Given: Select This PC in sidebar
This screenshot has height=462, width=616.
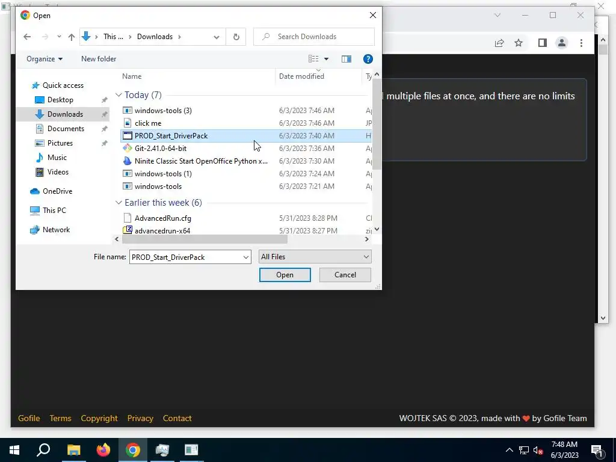Looking at the screenshot, I should [x=54, y=211].
